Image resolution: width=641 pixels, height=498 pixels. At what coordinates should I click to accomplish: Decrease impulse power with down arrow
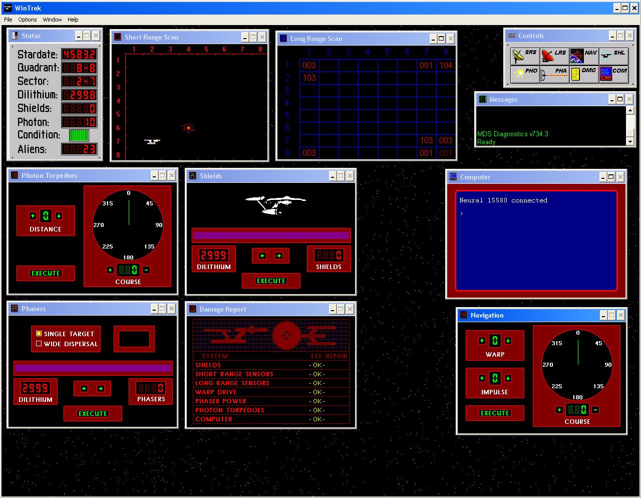tap(508, 378)
